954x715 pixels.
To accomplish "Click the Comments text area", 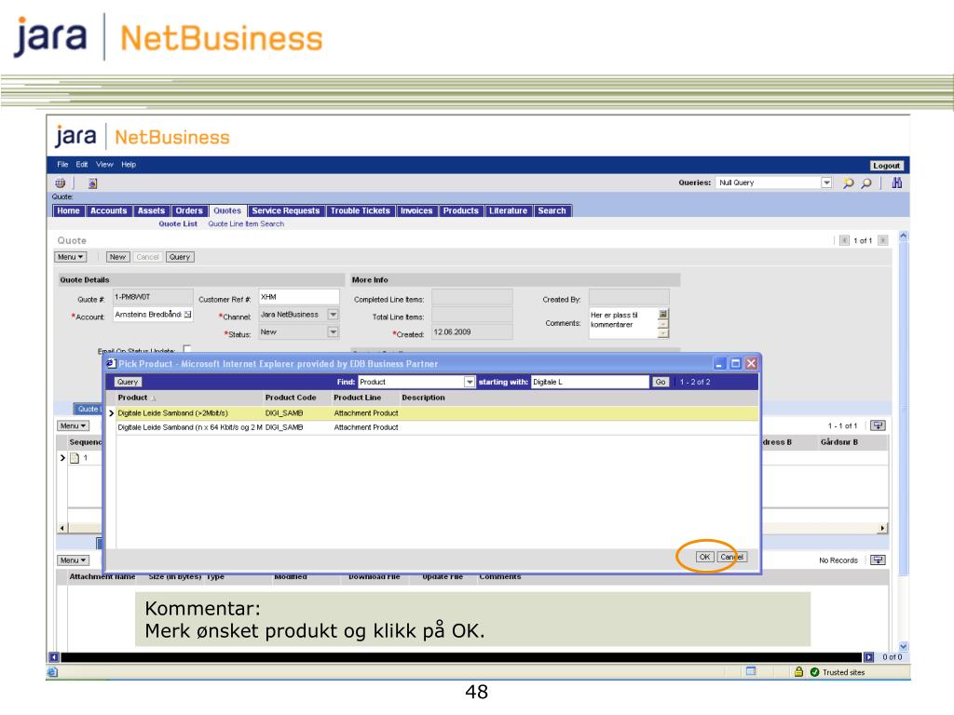I will click(x=623, y=323).
